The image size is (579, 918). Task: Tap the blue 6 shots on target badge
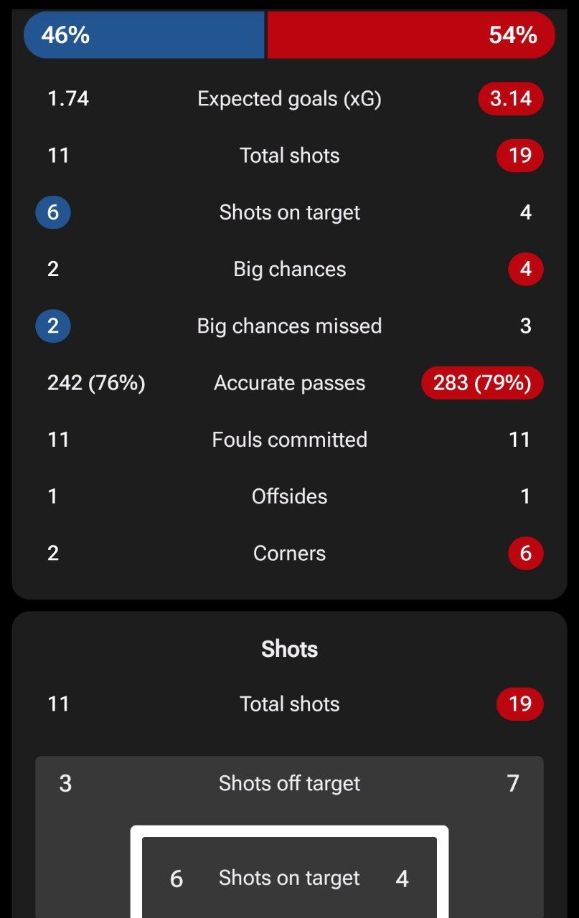click(53, 212)
